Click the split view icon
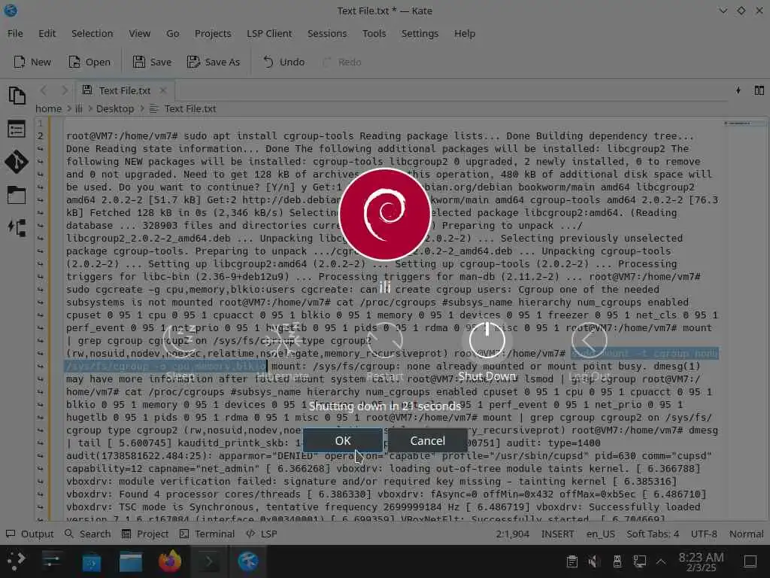Screen dimensions: 770x578 (759, 90)
